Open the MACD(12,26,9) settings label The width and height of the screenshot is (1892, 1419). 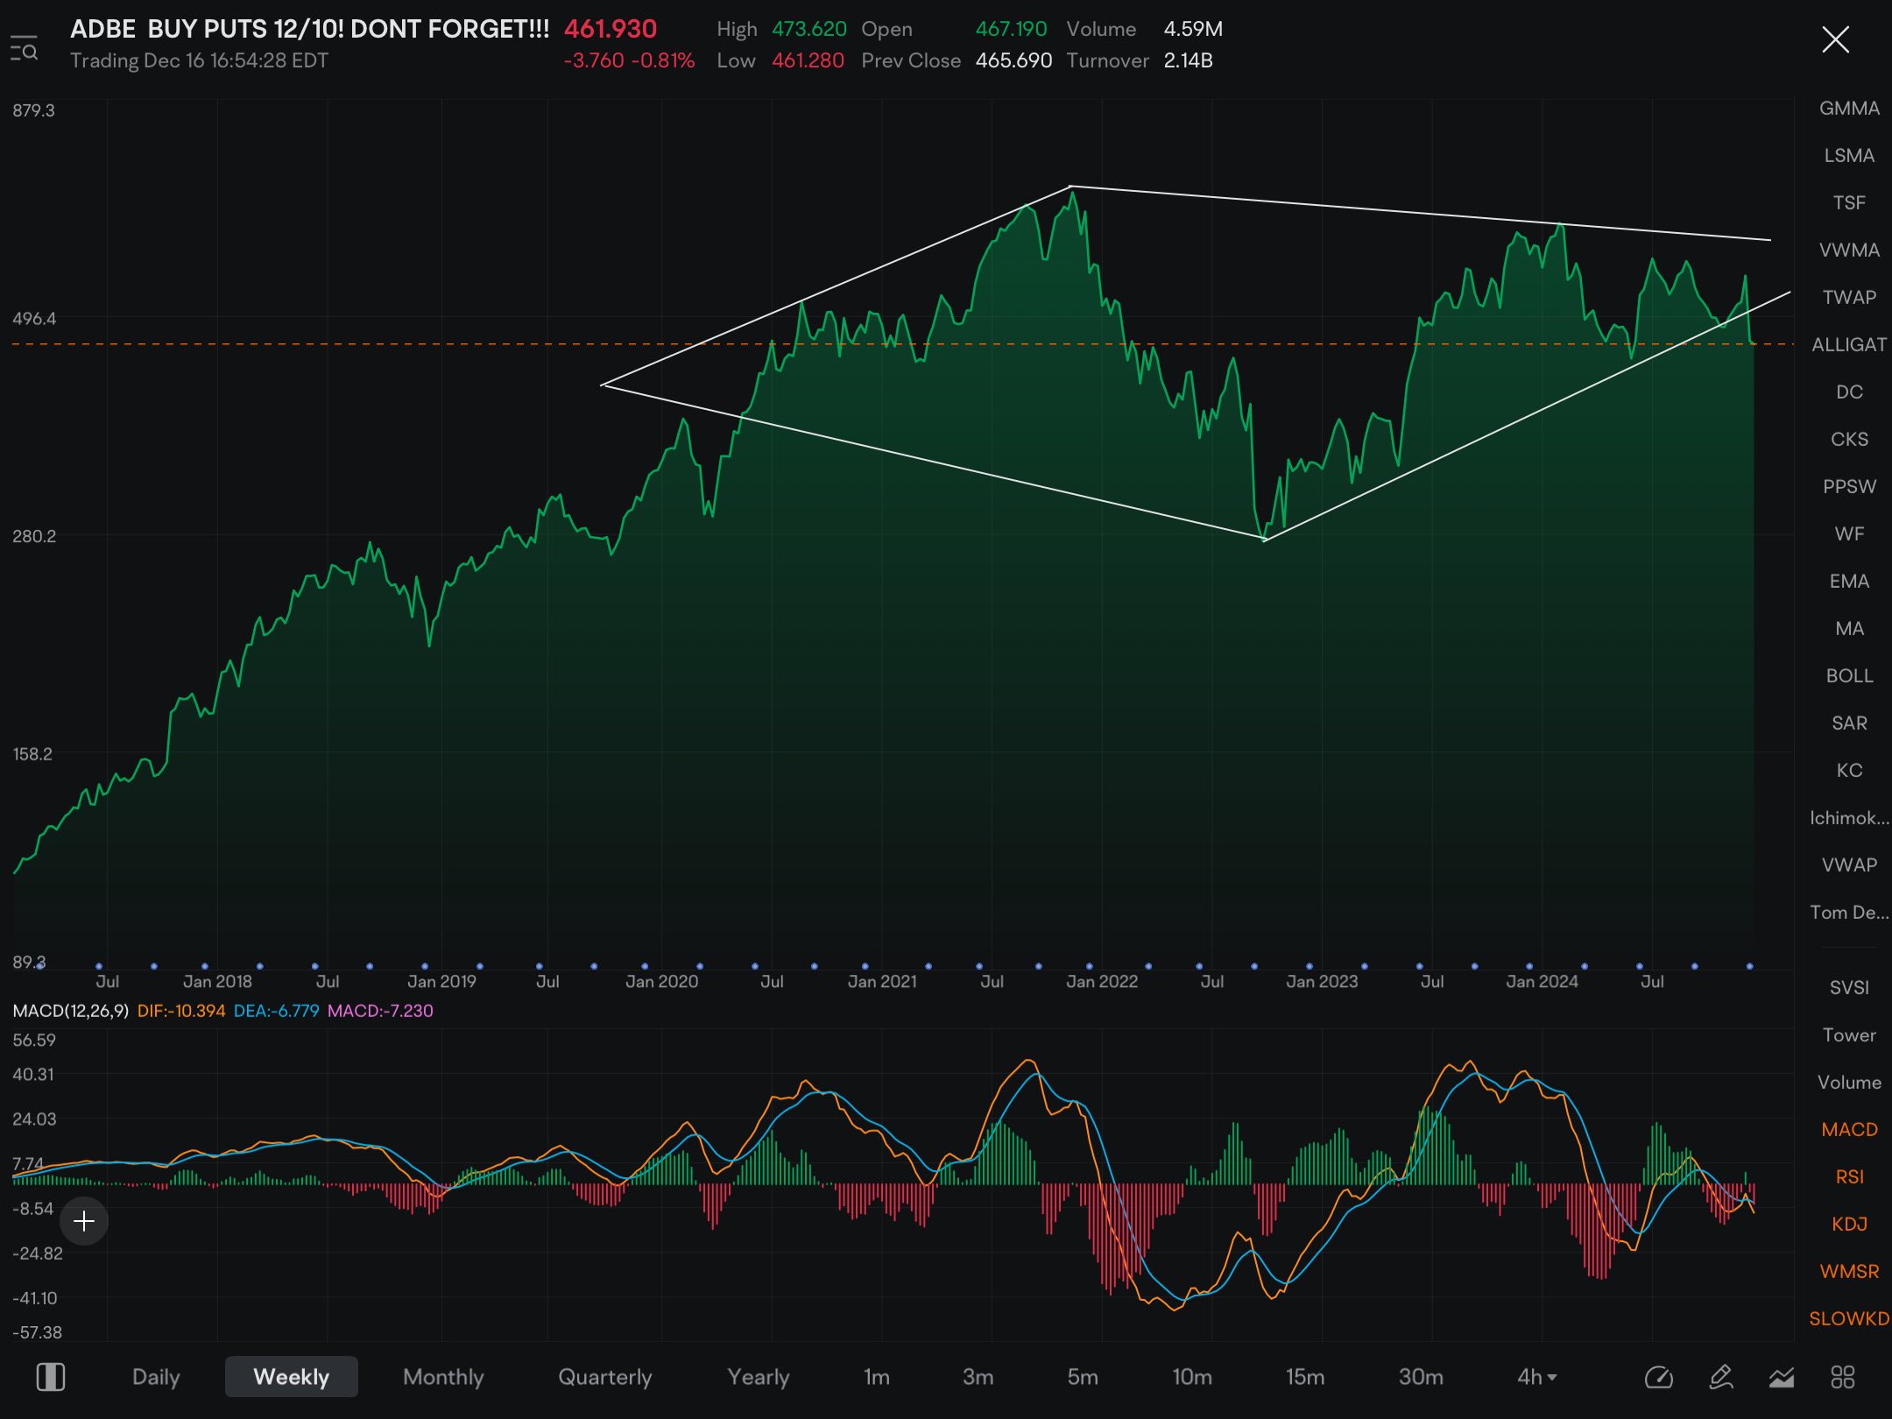tap(70, 1011)
